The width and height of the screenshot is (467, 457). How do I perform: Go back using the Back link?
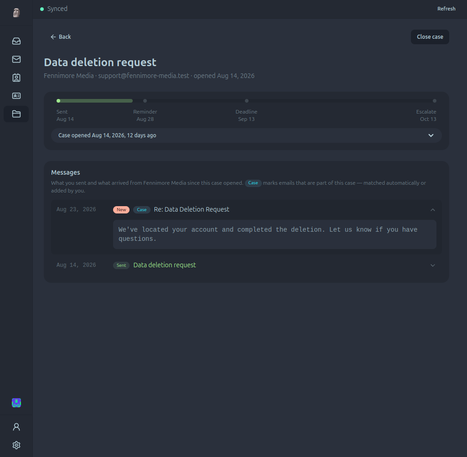pyautogui.click(x=61, y=37)
